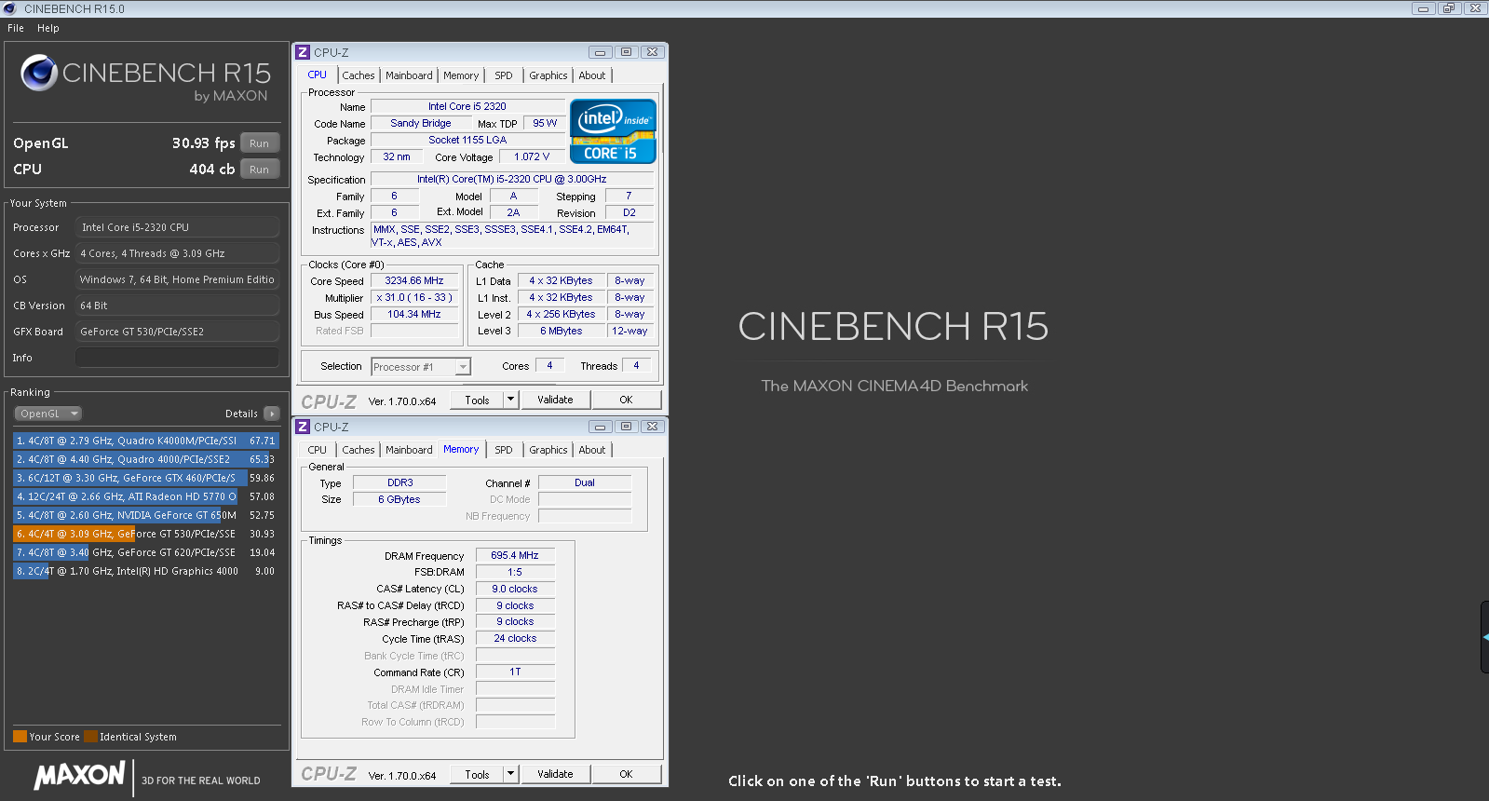1489x801 pixels.
Task: Restore down the Cinebench main window
Action: pyautogui.click(x=1449, y=8)
